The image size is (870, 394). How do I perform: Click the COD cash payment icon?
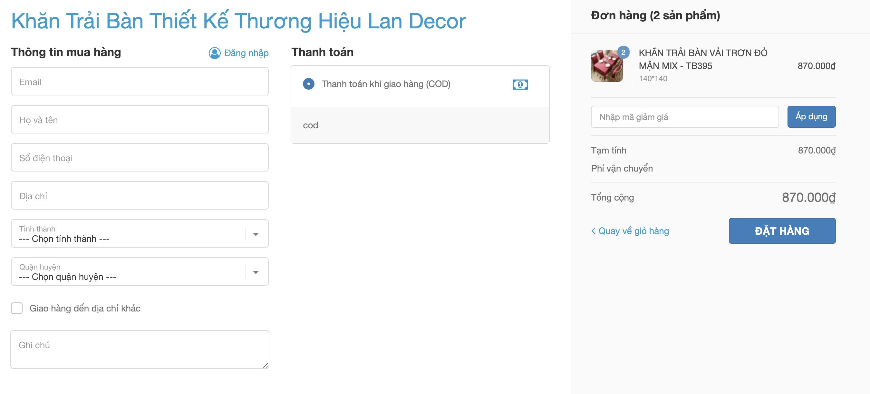click(x=520, y=84)
